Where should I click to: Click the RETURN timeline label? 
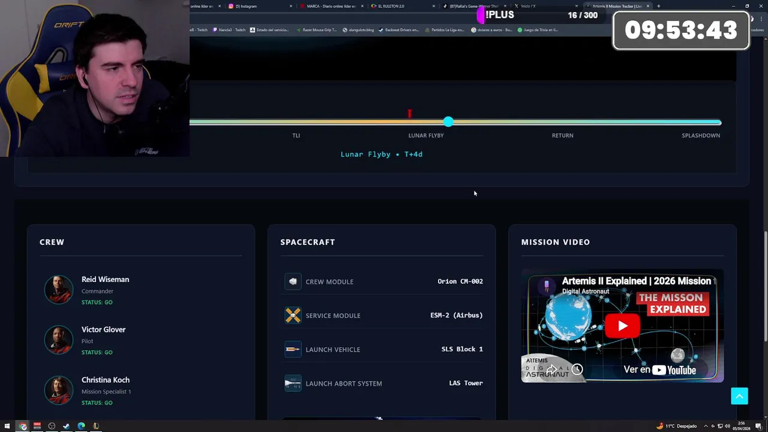[563, 136]
